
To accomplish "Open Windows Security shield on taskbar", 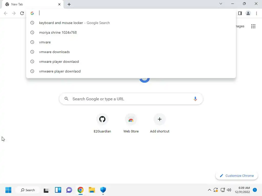I will click(103, 190).
